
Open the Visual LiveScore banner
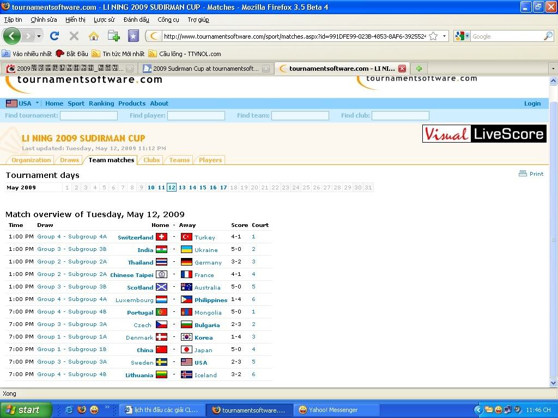point(484,134)
